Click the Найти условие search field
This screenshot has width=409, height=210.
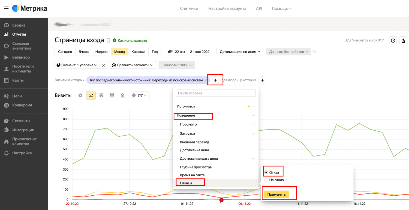coord(215,93)
